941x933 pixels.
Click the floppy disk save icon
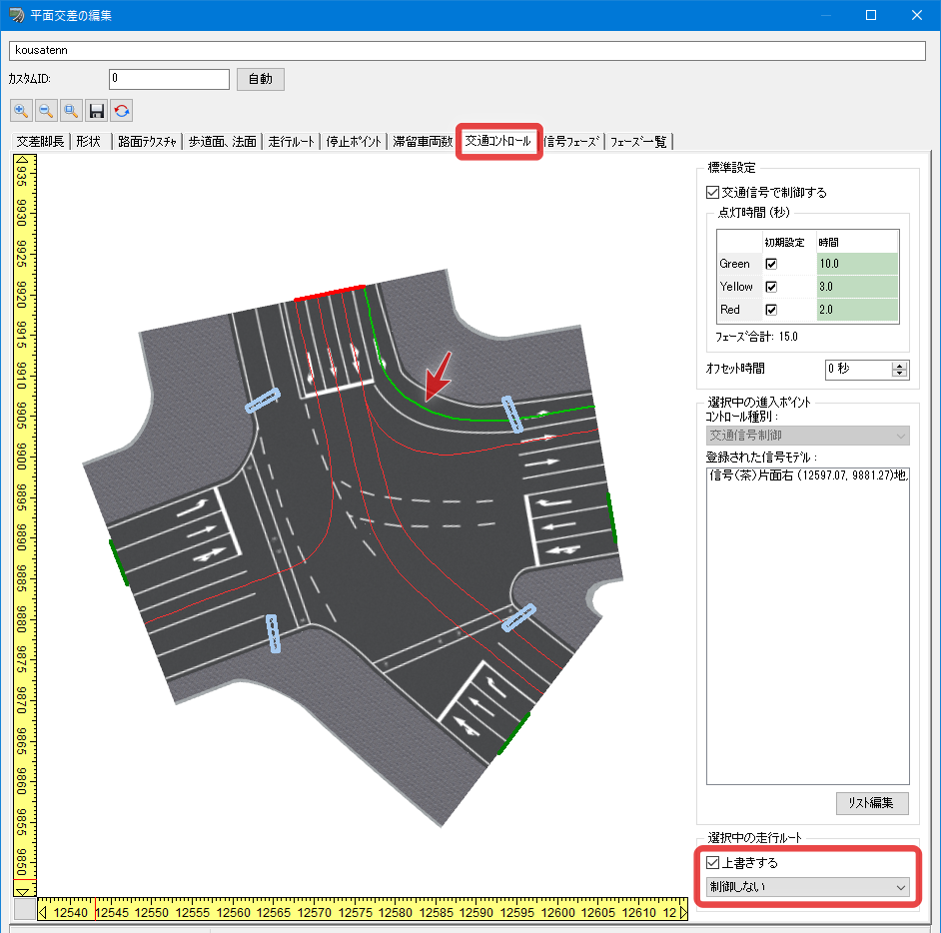pyautogui.click(x=97, y=111)
